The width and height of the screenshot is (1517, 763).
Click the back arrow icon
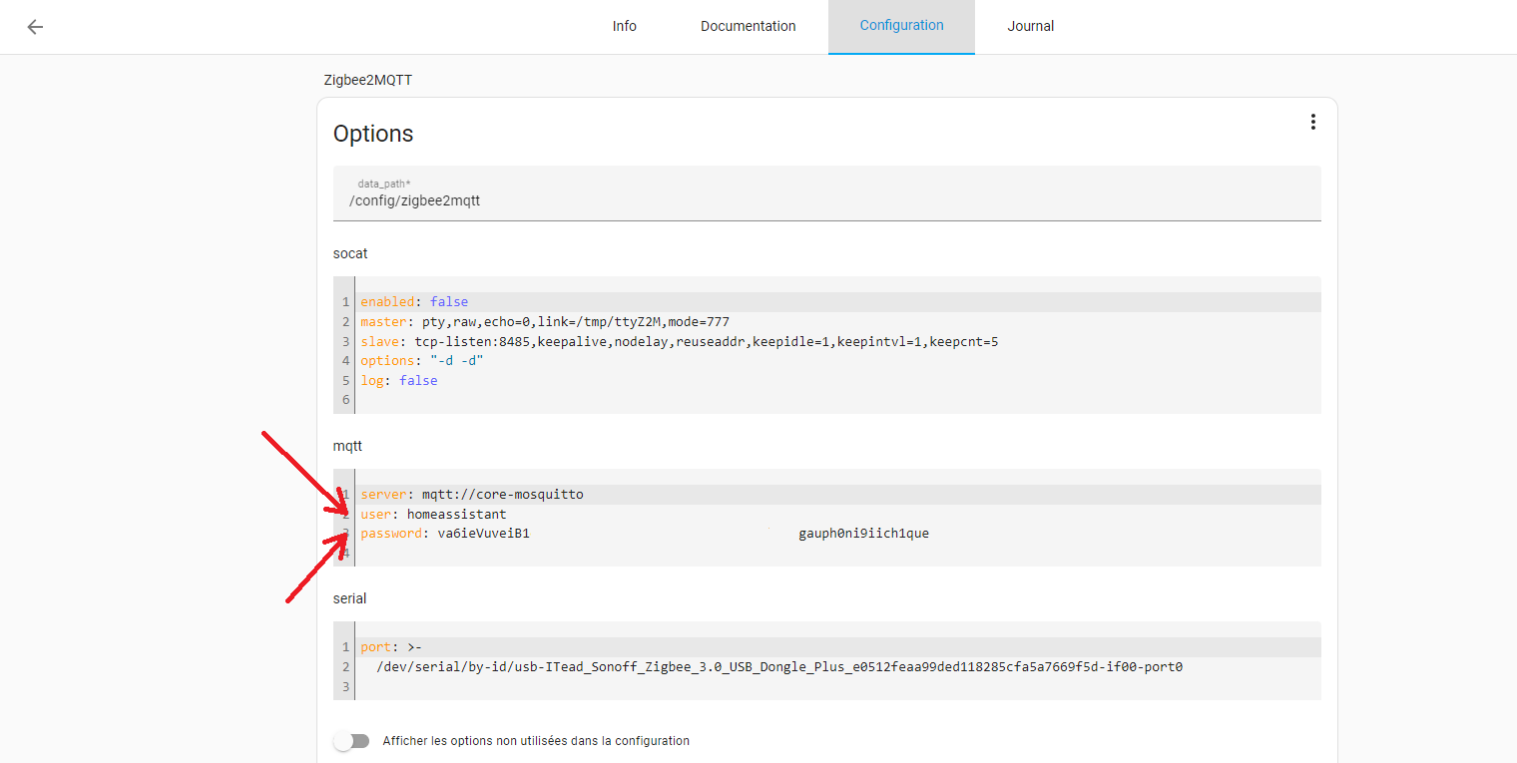(x=35, y=27)
